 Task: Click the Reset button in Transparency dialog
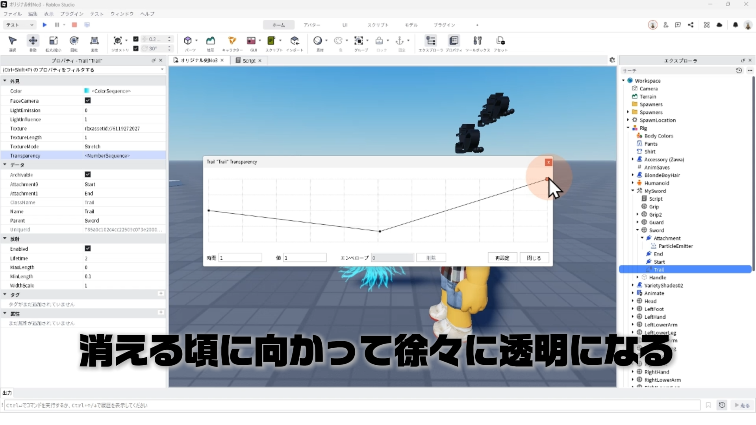point(502,258)
